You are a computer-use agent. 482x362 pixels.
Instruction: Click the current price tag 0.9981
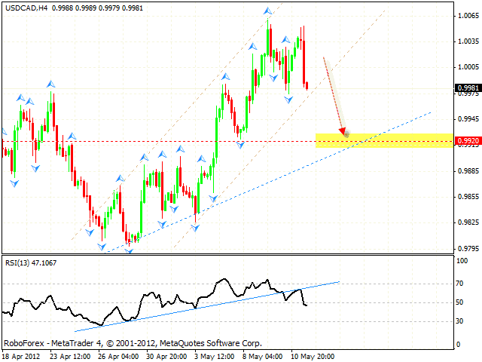pyautogui.click(x=465, y=87)
